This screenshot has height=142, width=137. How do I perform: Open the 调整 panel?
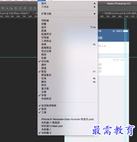click(68, 24)
